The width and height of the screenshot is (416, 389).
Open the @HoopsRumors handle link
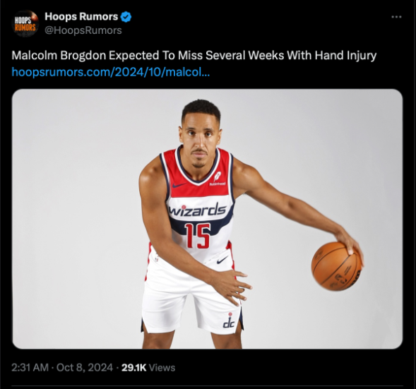[83, 30]
